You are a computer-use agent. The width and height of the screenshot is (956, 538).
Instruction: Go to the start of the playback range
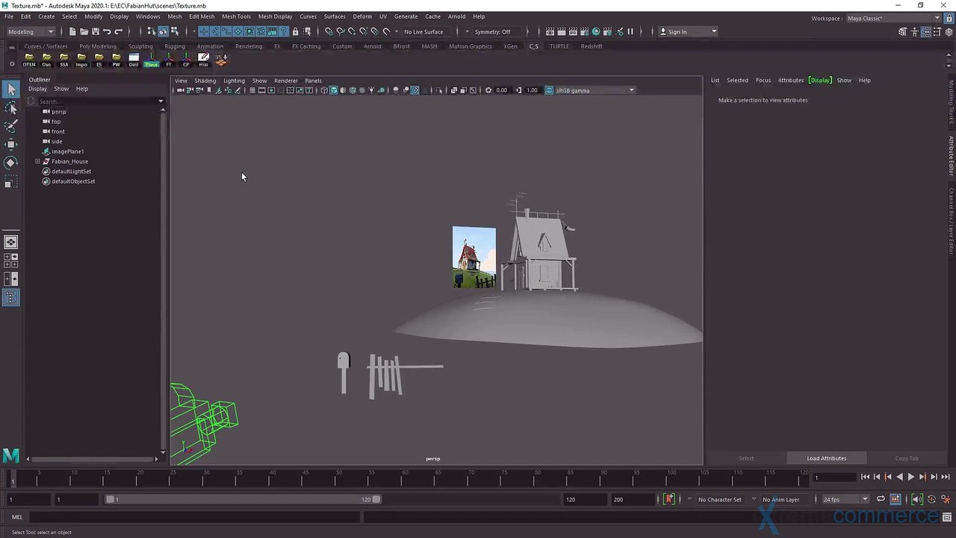865,477
